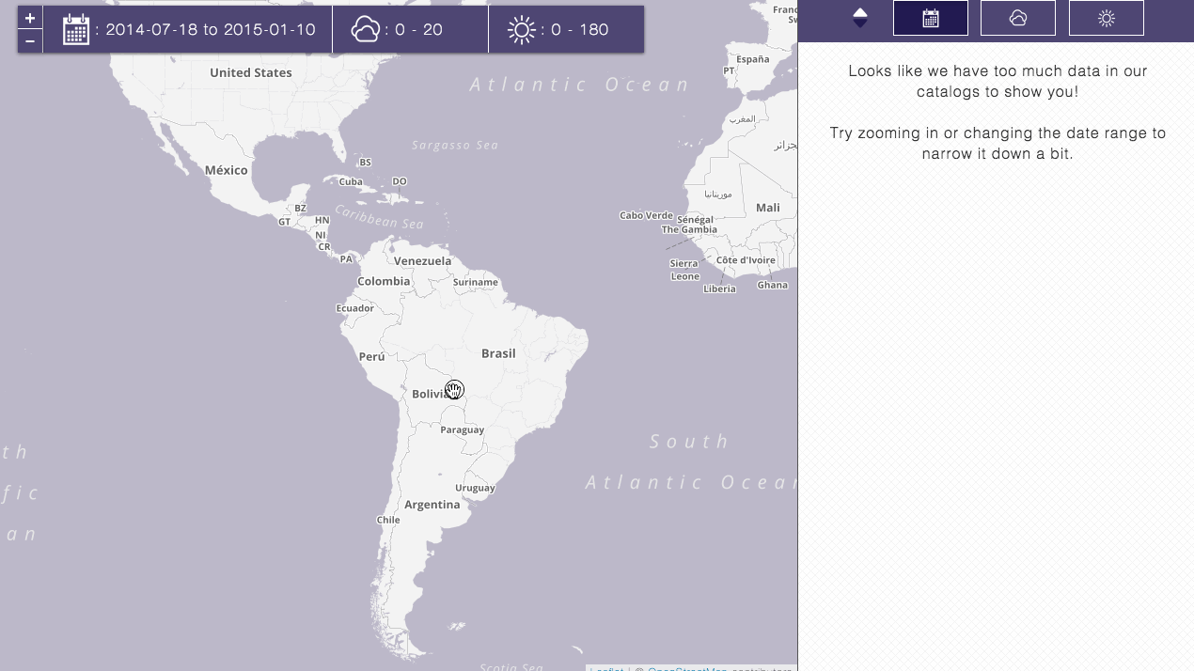Click the United States map label
The image size is (1194, 671).
[x=251, y=72]
